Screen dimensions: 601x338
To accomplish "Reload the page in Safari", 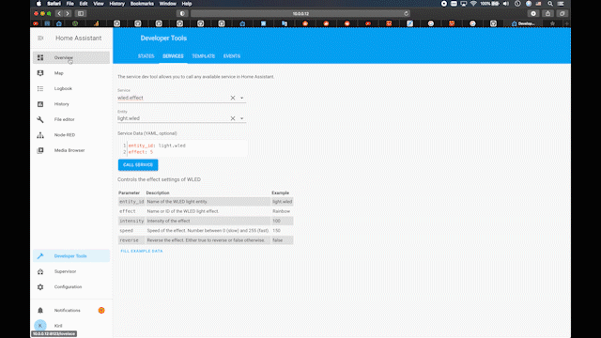I will pos(407,13).
